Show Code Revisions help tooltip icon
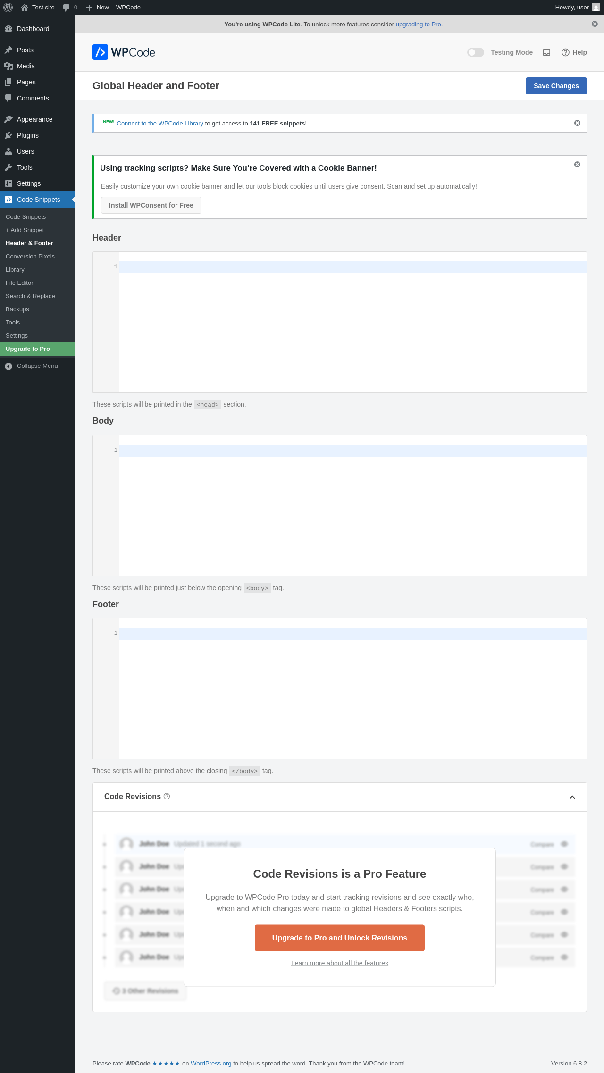This screenshot has width=604, height=1073. pyautogui.click(x=167, y=797)
